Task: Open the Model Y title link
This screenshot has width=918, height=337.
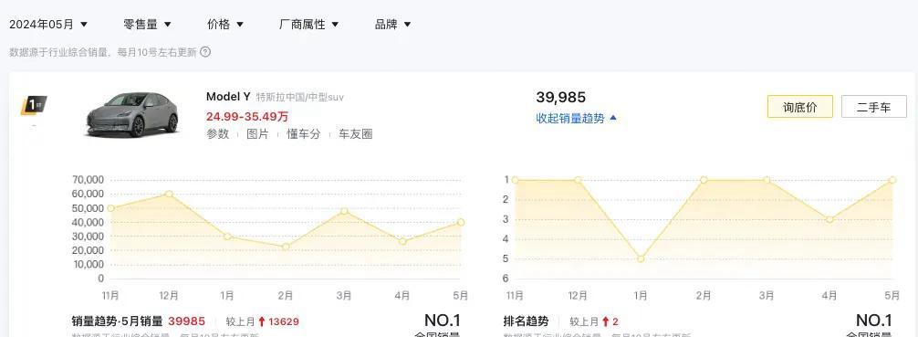Action: point(228,97)
